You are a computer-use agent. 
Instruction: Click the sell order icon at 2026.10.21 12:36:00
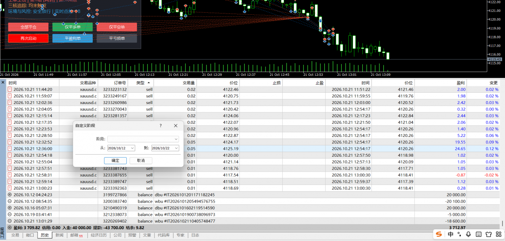pos(10,149)
